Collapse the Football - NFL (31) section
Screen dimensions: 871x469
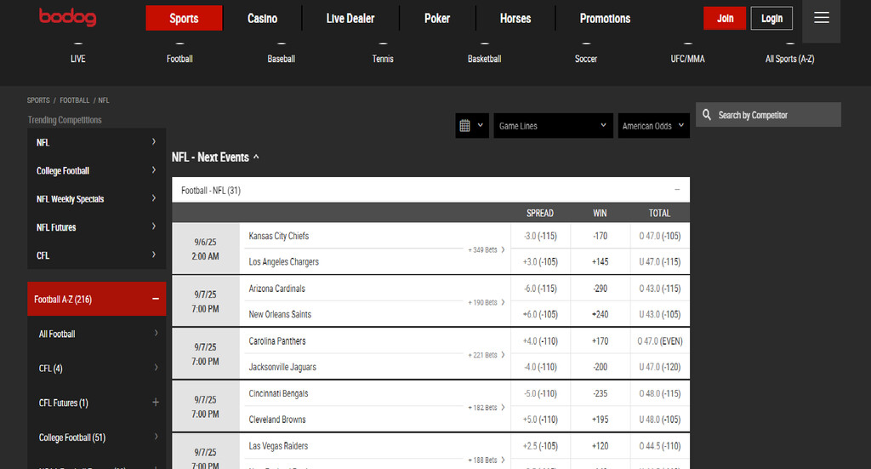pos(677,190)
